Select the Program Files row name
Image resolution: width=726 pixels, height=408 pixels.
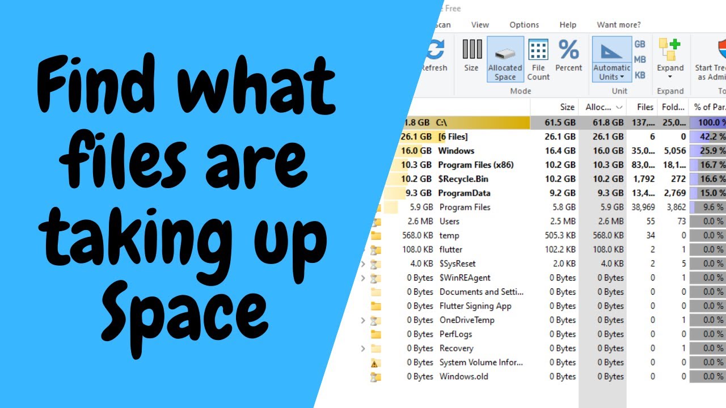tap(465, 207)
